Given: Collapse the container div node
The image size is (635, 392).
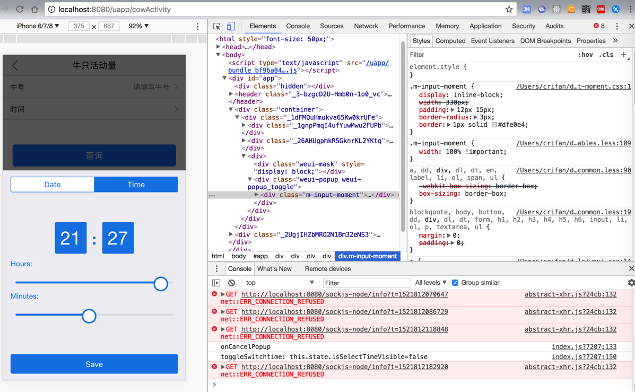Looking at the screenshot, I should [x=231, y=109].
